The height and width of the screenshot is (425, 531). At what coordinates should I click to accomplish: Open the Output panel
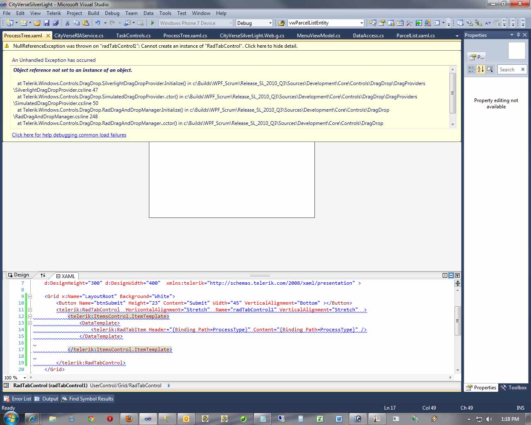(x=46, y=399)
